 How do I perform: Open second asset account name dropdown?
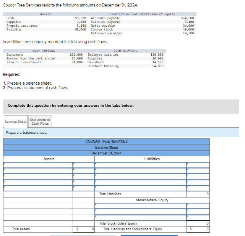tap(38, 171)
